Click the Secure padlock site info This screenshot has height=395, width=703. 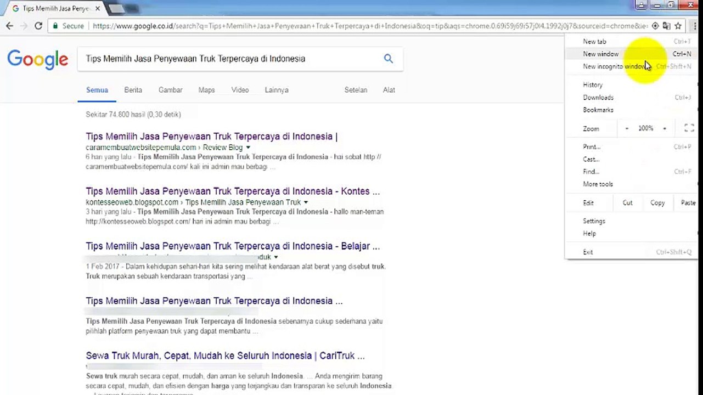coord(68,26)
